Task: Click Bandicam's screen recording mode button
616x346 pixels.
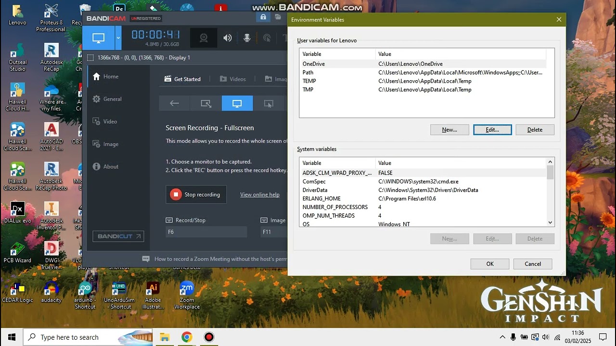Action: click(98, 38)
